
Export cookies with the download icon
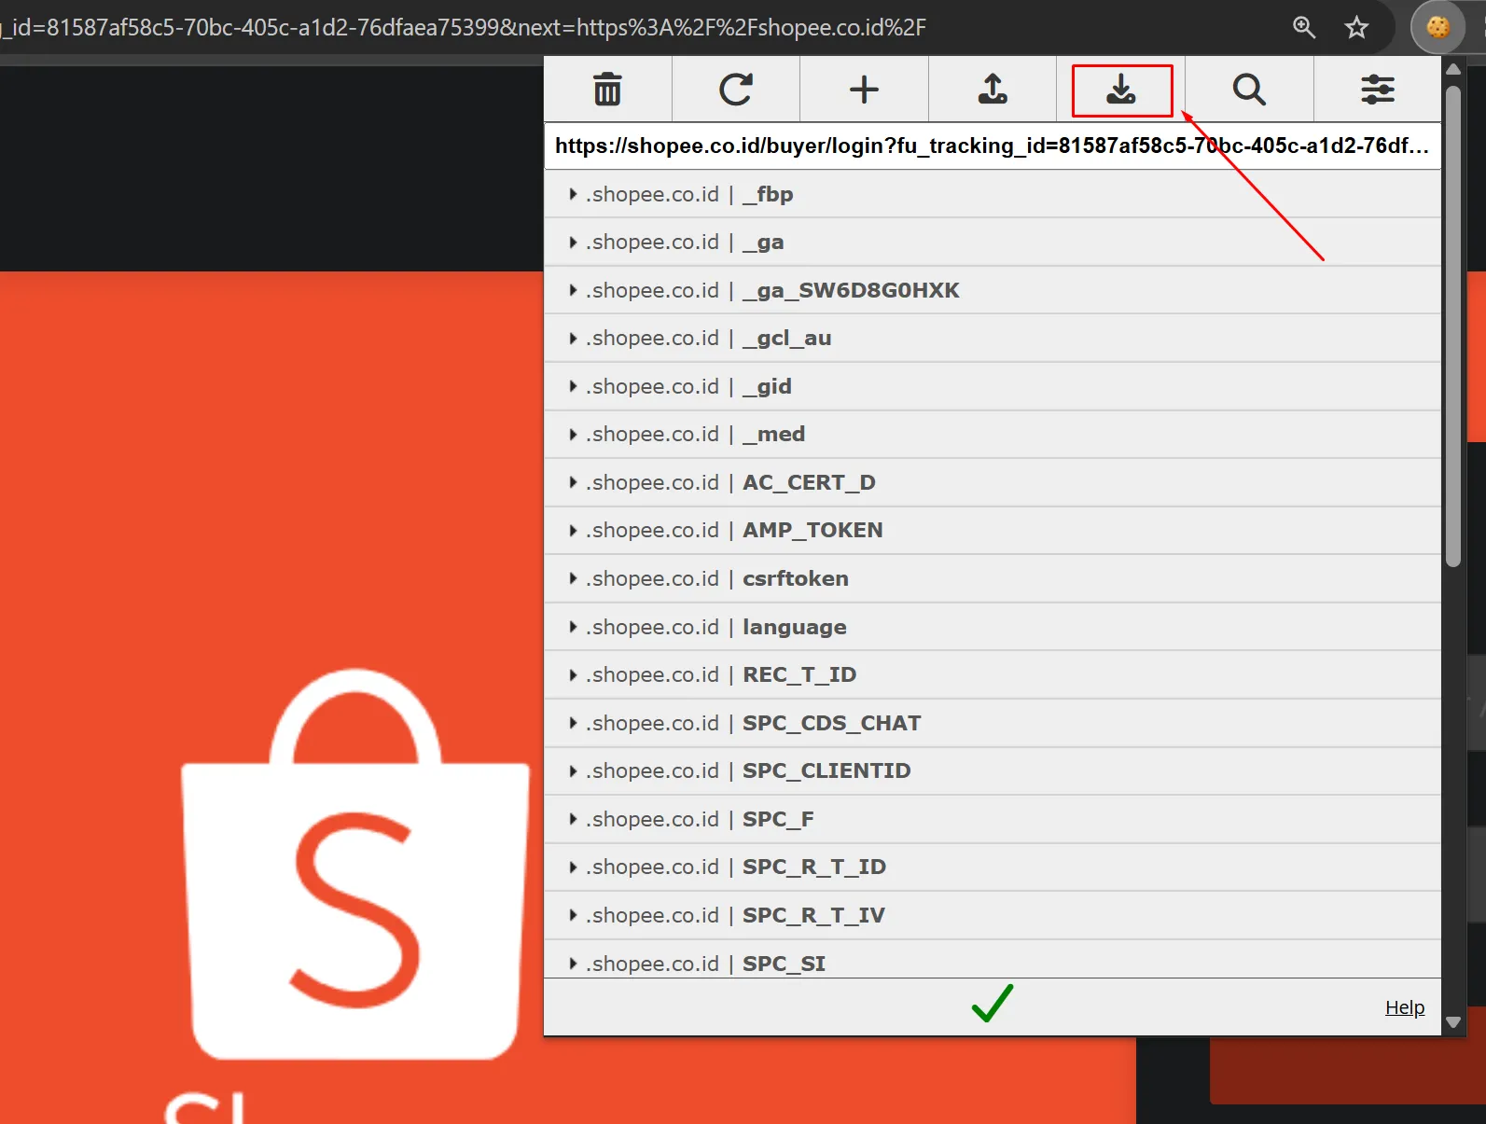point(1121,90)
